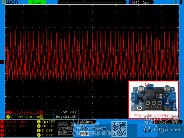Click the QR code image
The width and height of the screenshot is (184, 138).
click(x=119, y=129)
